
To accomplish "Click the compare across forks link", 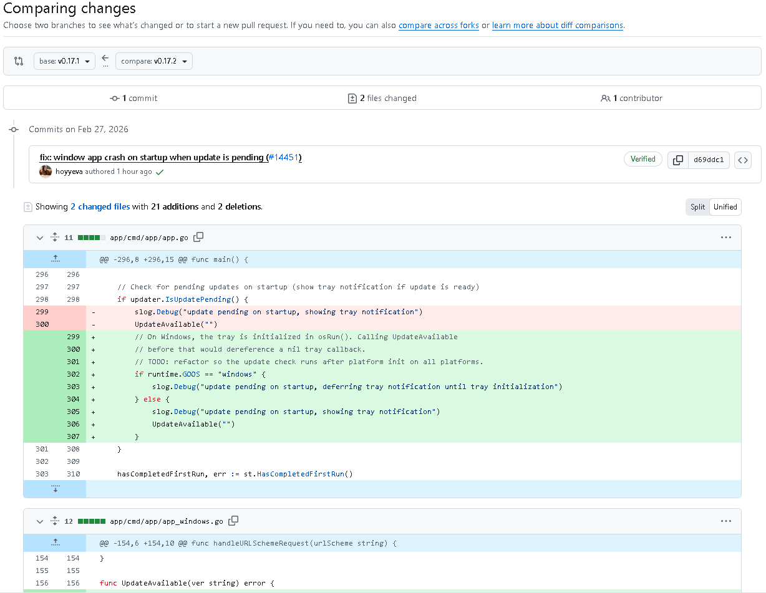I will [x=439, y=26].
